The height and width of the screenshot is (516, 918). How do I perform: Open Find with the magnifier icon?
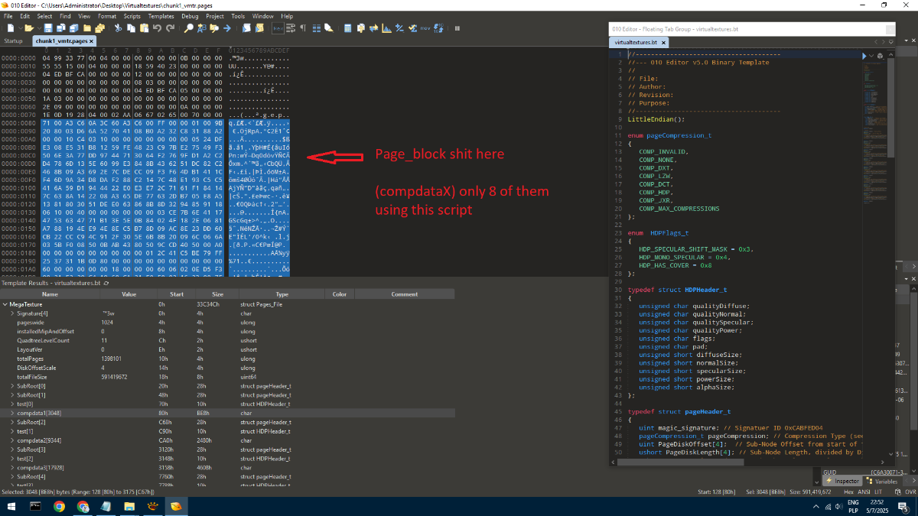(189, 28)
